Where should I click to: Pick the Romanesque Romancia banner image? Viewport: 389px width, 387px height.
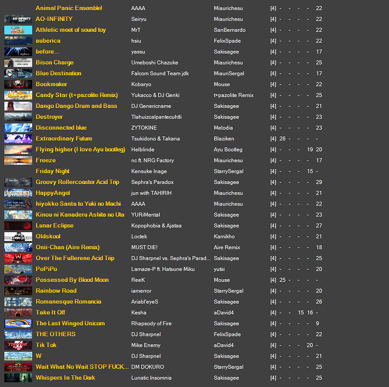pyautogui.click(x=18, y=302)
